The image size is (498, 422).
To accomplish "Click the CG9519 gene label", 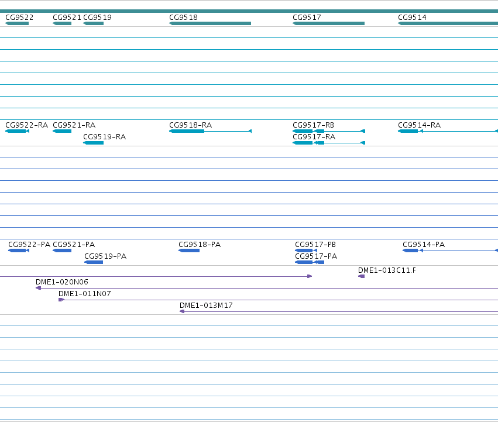I will point(98,18).
